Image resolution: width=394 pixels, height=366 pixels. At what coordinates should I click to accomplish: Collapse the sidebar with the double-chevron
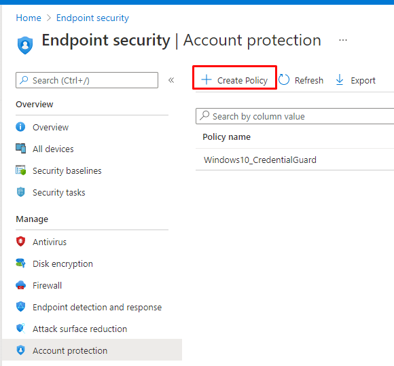click(171, 80)
